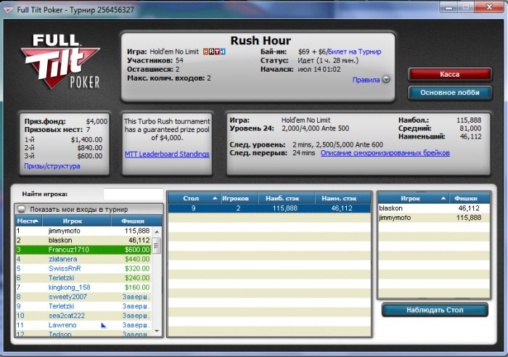Click the $600.00 prize for Francuz1710
Image resolution: width=508 pixels, height=357 pixels.
pos(137,250)
